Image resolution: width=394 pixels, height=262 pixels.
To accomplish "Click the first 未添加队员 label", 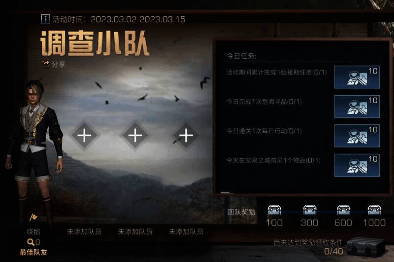I will point(84,231).
